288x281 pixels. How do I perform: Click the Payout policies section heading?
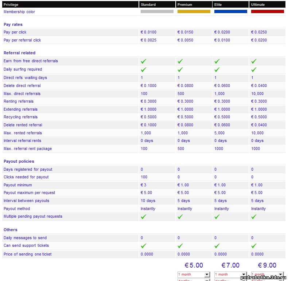(x=19, y=161)
